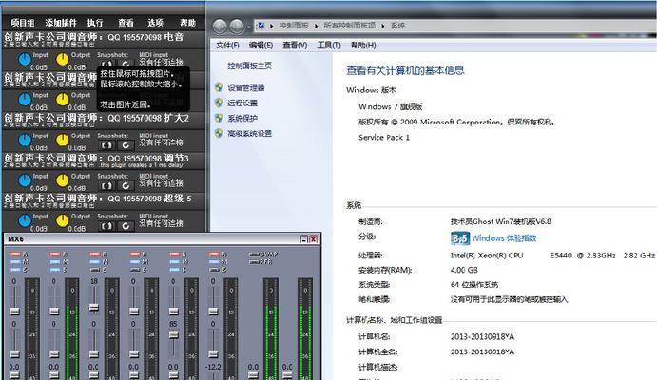Toggle the S switch on the MX6 channel with fader at 18

tap(95, 270)
